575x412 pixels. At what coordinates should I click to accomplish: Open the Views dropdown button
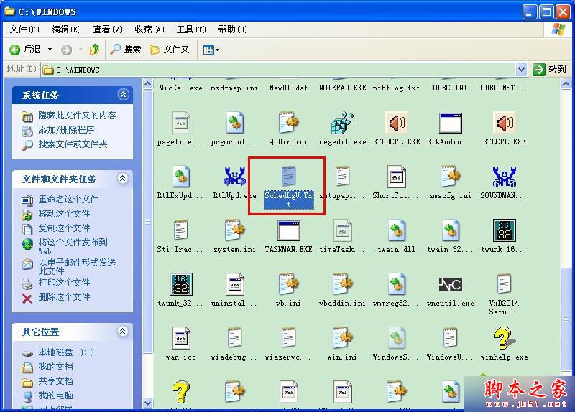click(x=211, y=50)
